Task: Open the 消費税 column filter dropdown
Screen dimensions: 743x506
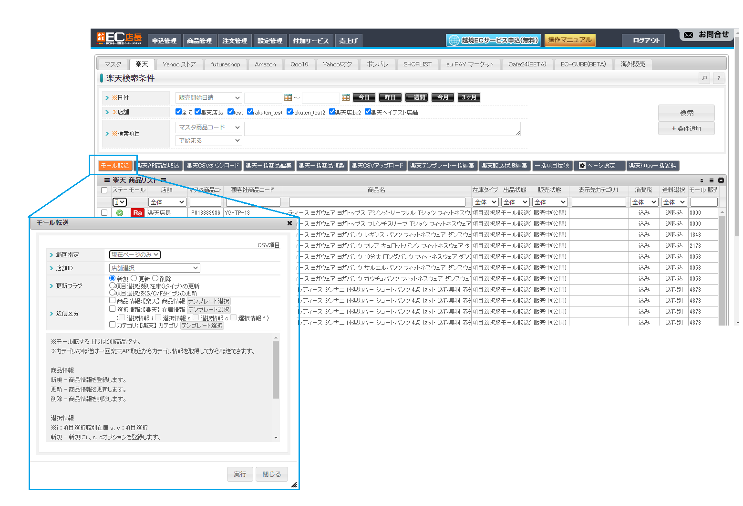Action: coord(644,202)
